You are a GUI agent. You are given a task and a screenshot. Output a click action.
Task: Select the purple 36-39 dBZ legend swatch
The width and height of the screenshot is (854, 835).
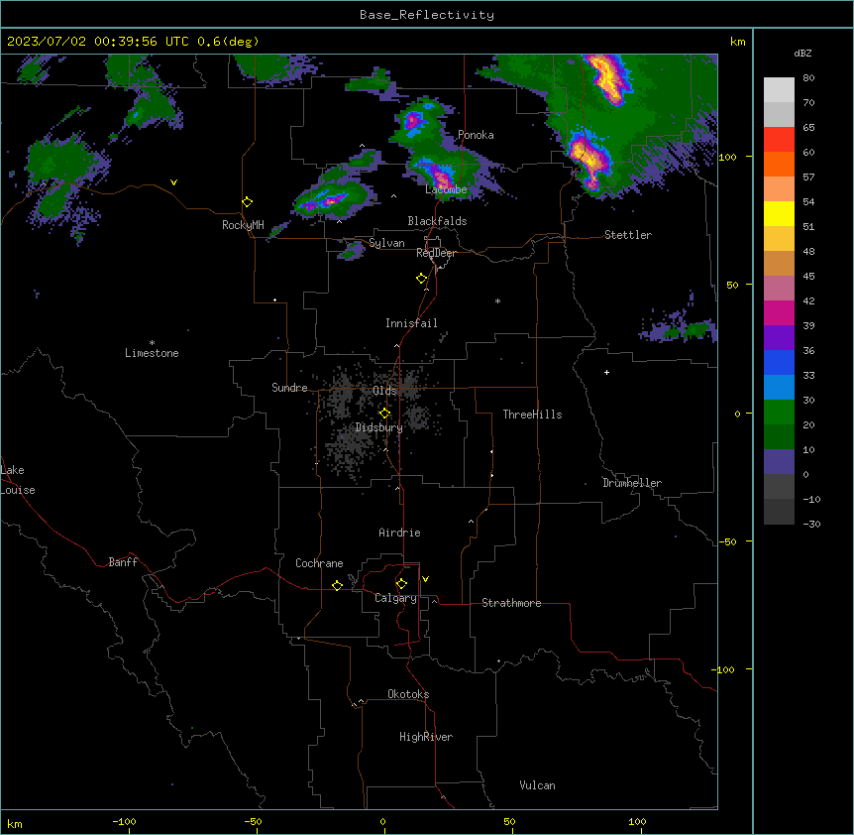[x=779, y=338]
